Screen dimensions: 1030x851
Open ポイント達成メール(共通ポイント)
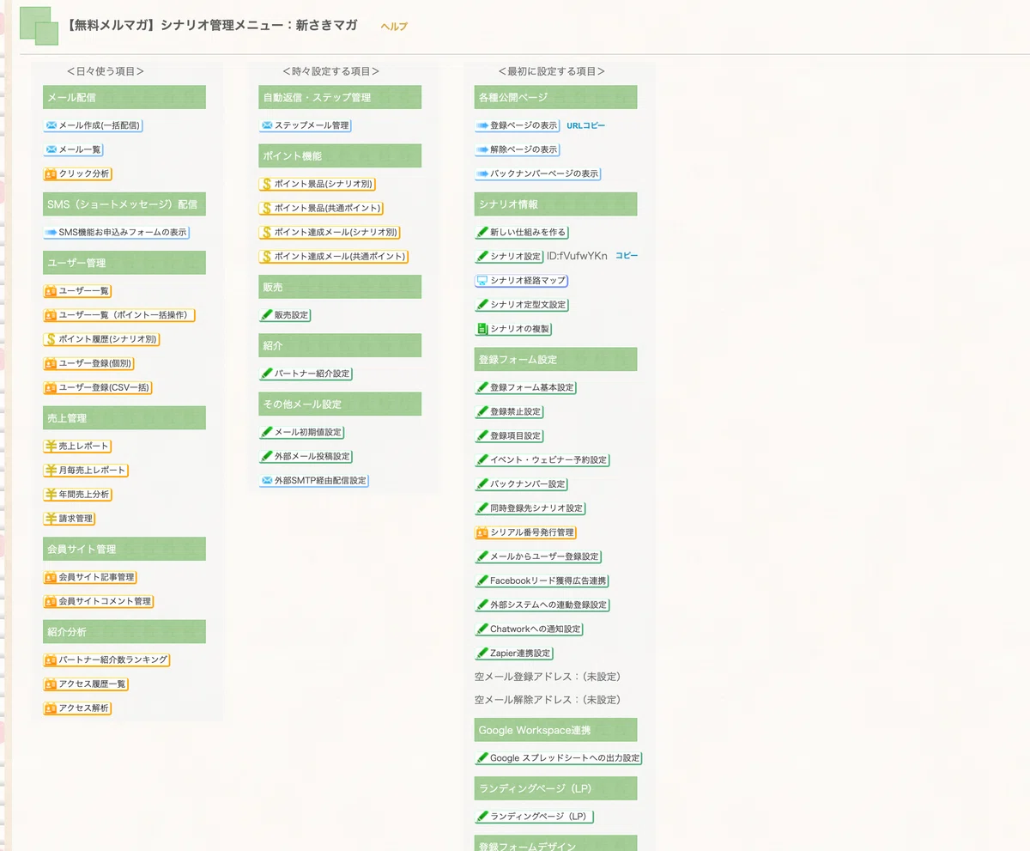pos(334,256)
